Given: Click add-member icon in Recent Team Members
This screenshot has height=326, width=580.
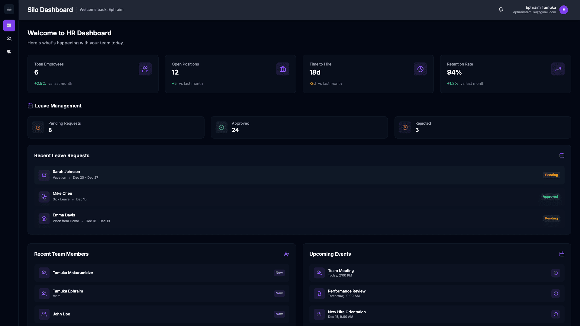Looking at the screenshot, I should pos(286,254).
